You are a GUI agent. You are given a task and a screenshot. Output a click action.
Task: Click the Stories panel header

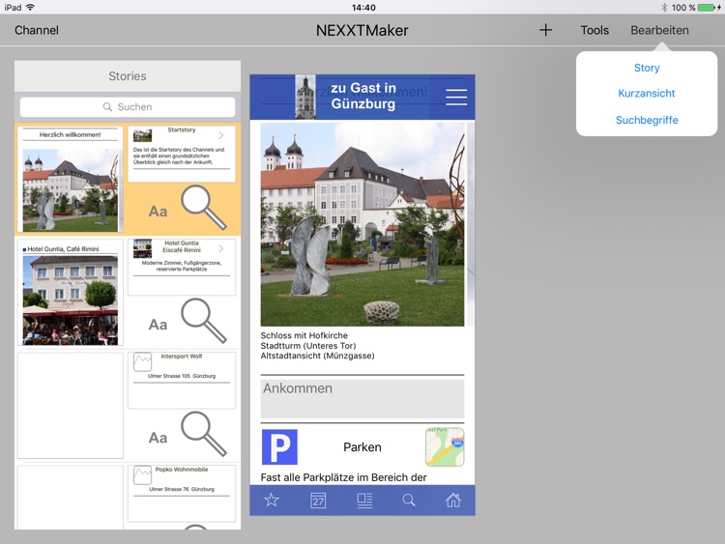[x=128, y=75]
